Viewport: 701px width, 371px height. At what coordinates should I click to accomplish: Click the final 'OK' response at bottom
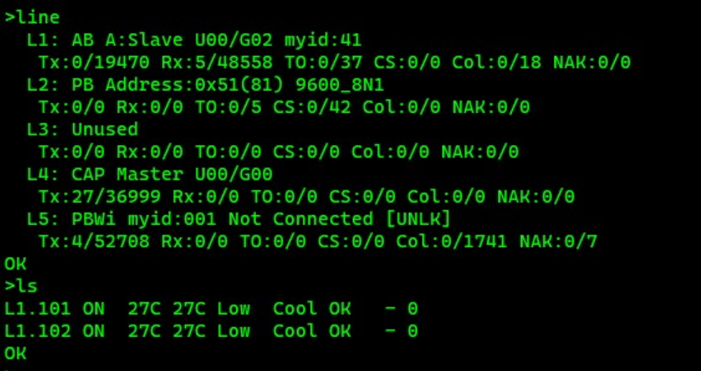(15, 354)
